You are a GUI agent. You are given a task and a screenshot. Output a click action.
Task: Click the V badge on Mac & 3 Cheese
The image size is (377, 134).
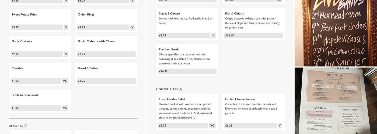(213, 35)
